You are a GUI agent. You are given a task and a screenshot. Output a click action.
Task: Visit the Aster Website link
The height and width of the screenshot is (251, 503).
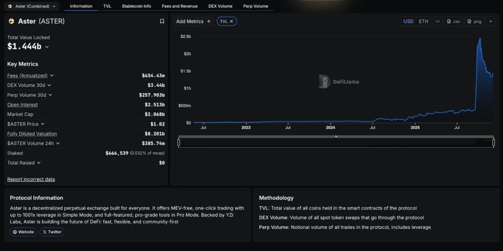point(24,232)
